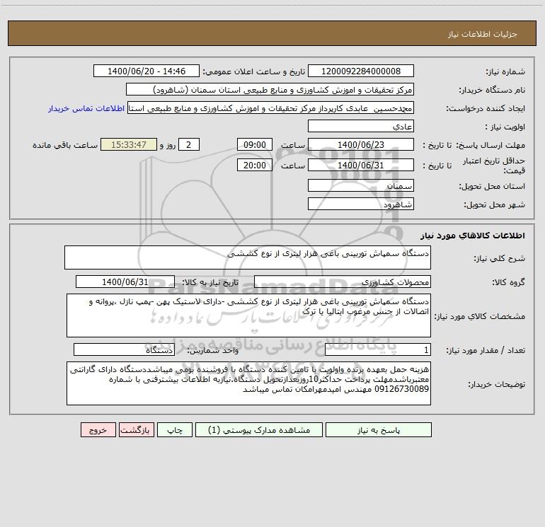Click the 'بازگشت' back button
545x527 pixels.
click(x=136, y=430)
